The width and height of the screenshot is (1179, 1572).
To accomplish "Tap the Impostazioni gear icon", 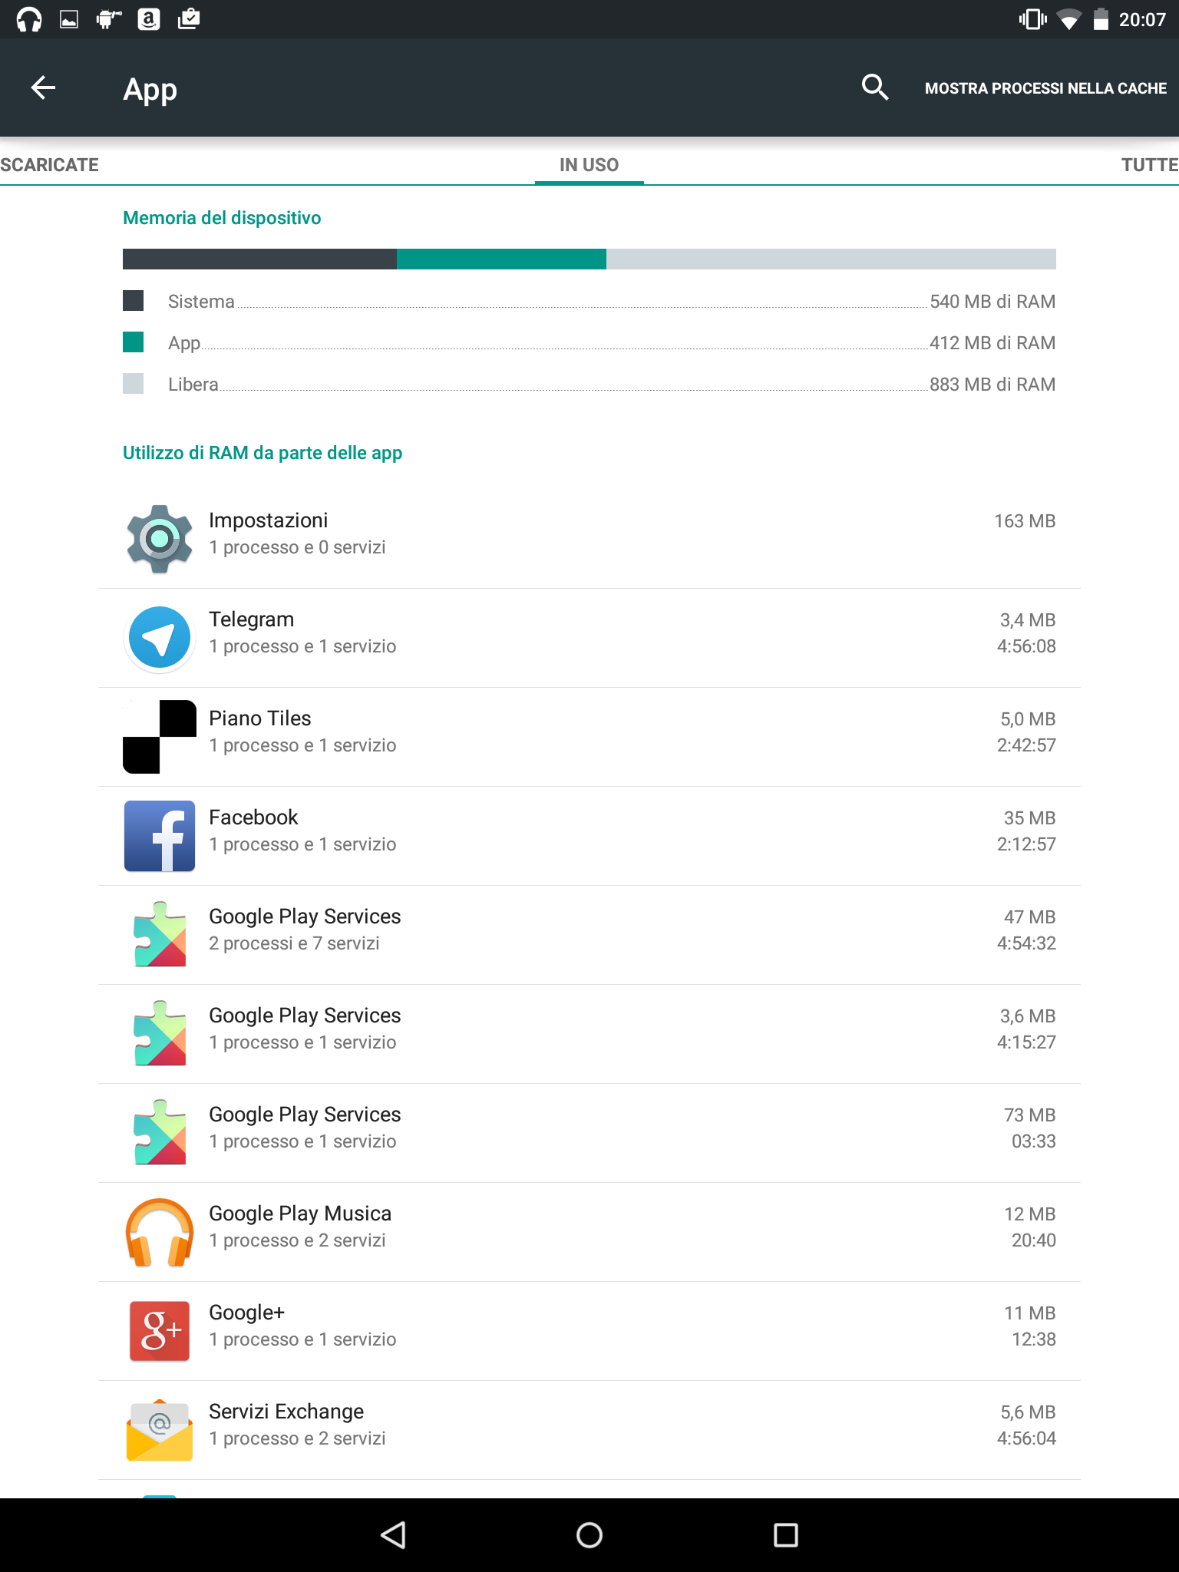I will coord(160,539).
